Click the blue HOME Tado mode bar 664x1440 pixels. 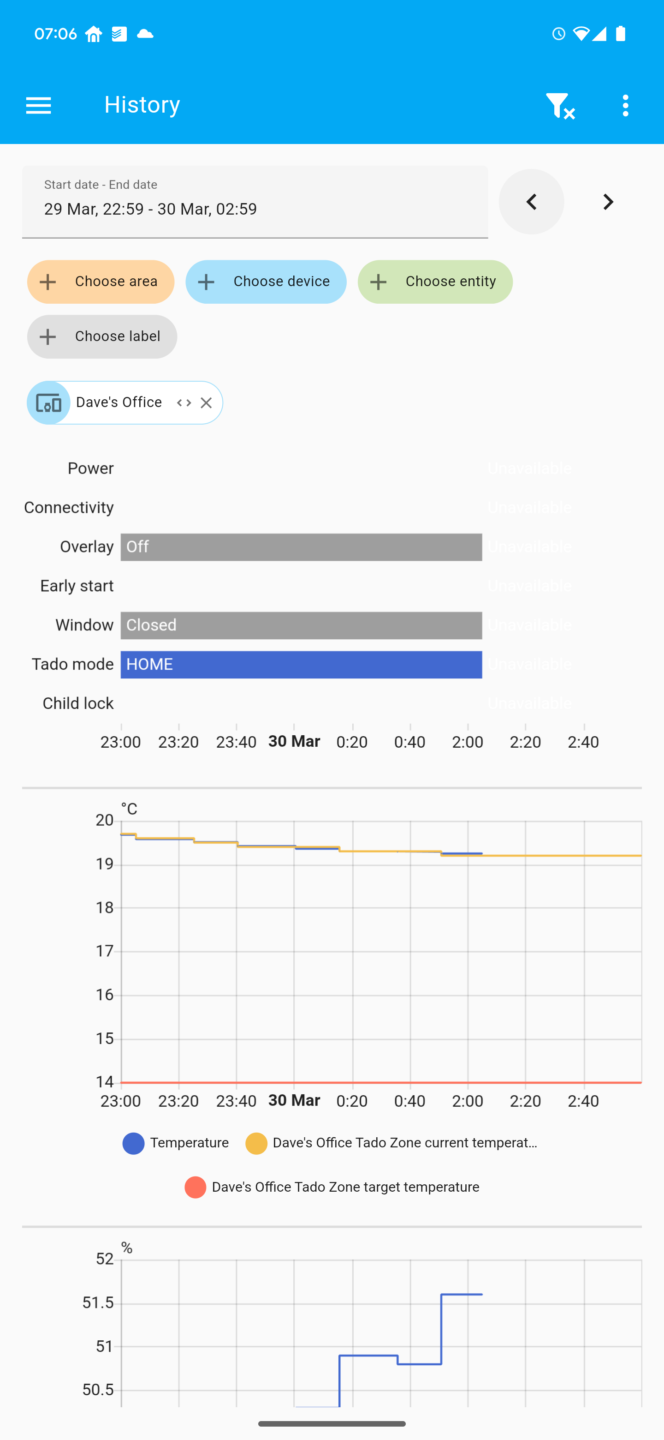(301, 665)
